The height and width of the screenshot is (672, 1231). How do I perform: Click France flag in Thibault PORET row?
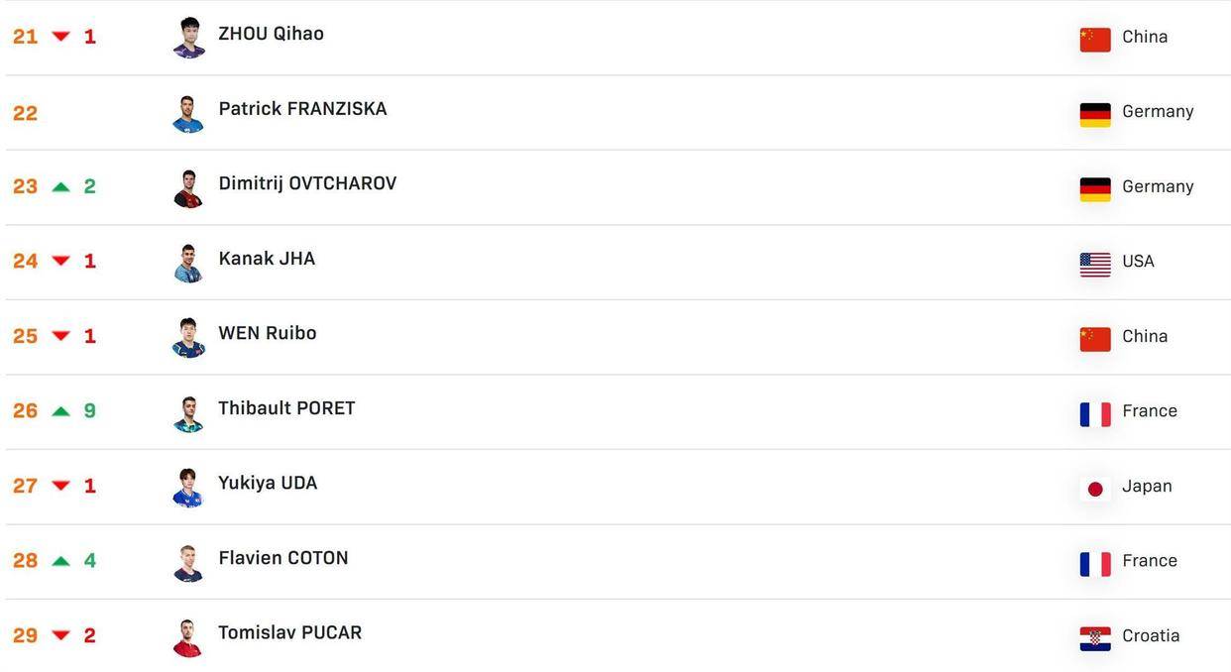(1095, 413)
